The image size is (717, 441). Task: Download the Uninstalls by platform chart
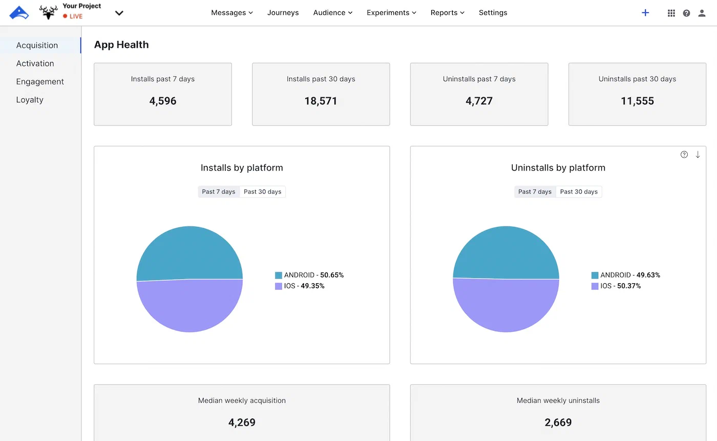click(698, 155)
